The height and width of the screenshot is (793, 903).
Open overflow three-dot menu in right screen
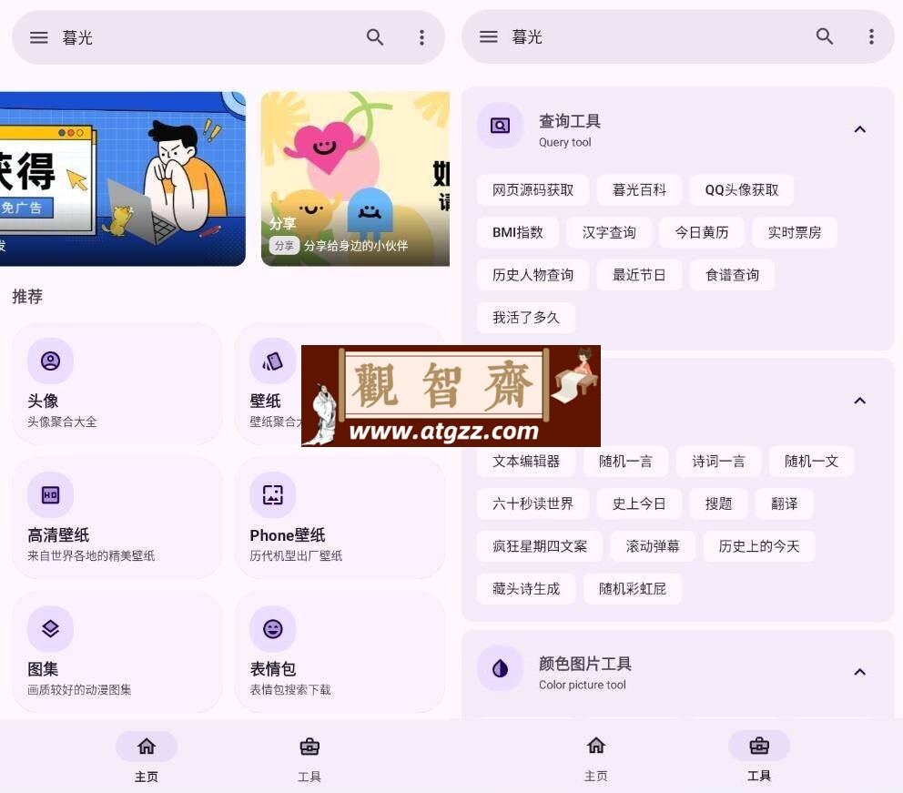pos(871,36)
